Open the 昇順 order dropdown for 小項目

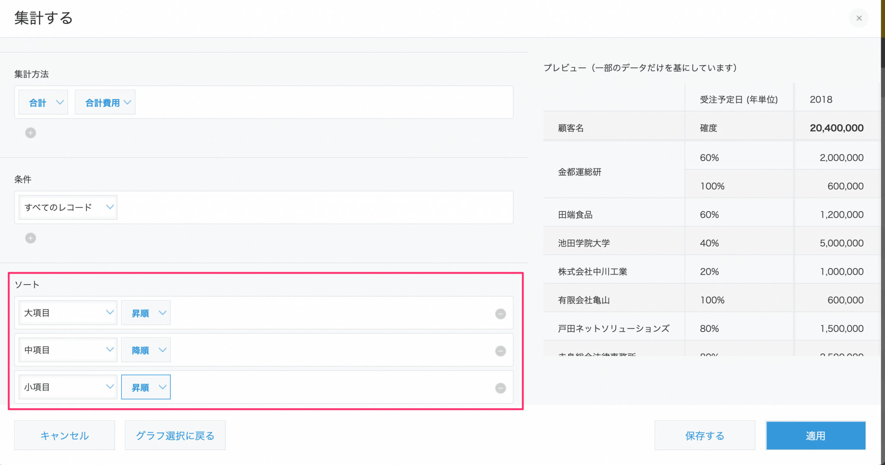point(146,387)
